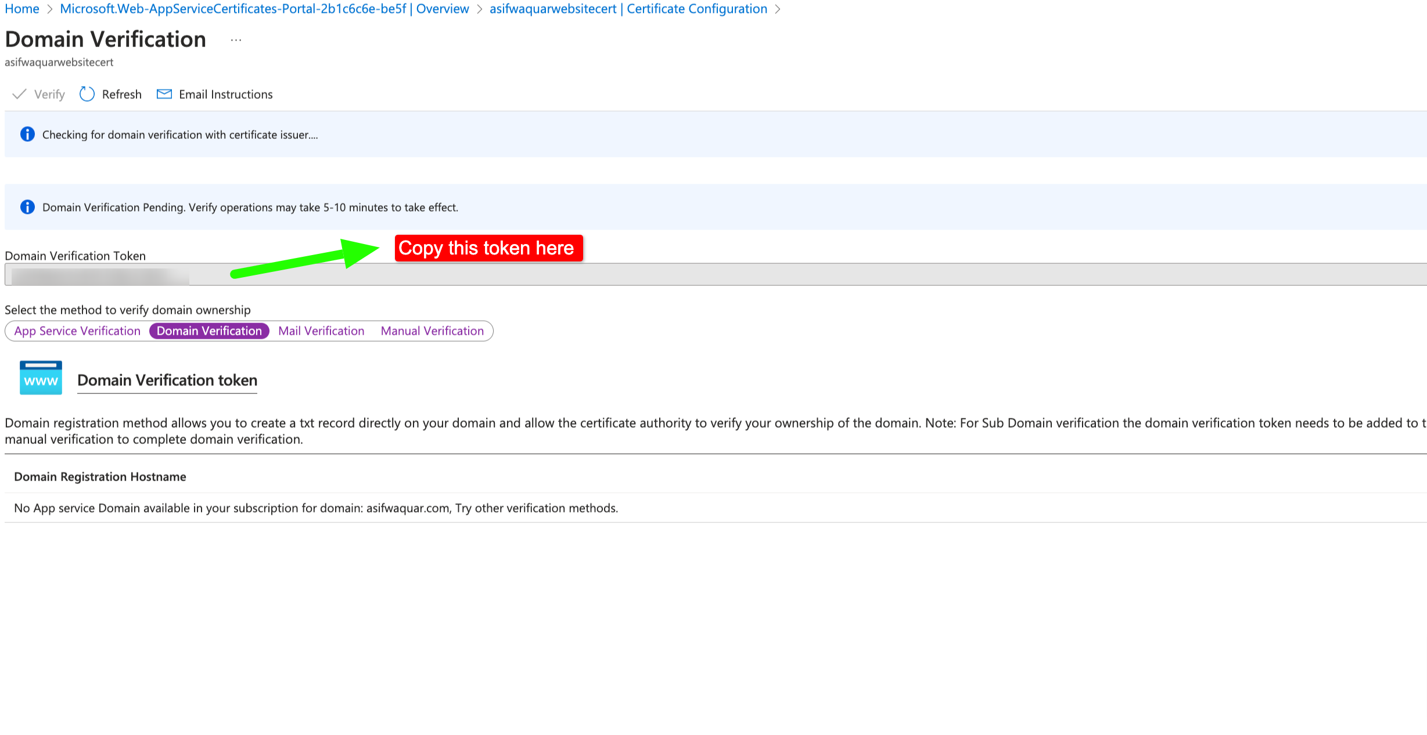Image resolution: width=1427 pixels, height=735 pixels.
Task: Click info icon beside Verification Pending message
Action: coord(27,207)
